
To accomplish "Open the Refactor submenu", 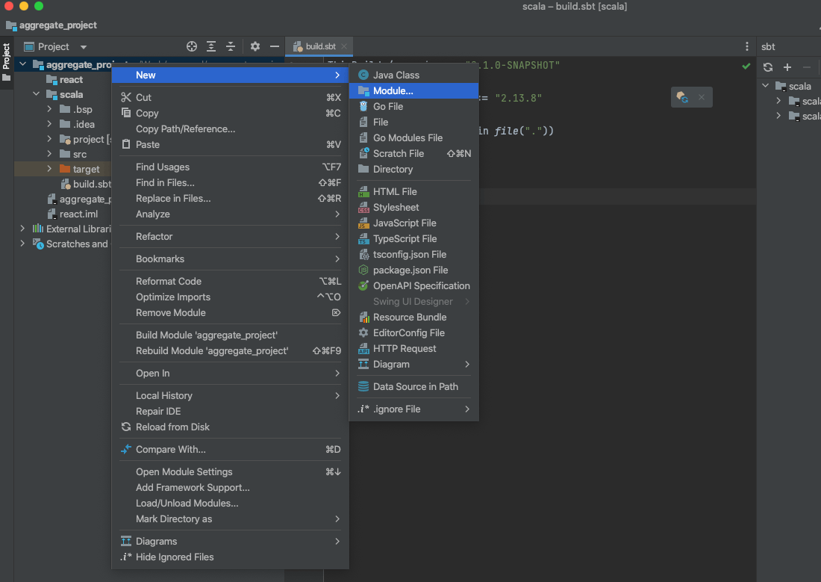I will tap(231, 237).
